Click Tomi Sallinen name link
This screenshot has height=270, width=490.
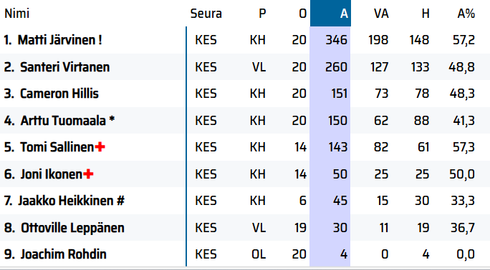point(57,147)
